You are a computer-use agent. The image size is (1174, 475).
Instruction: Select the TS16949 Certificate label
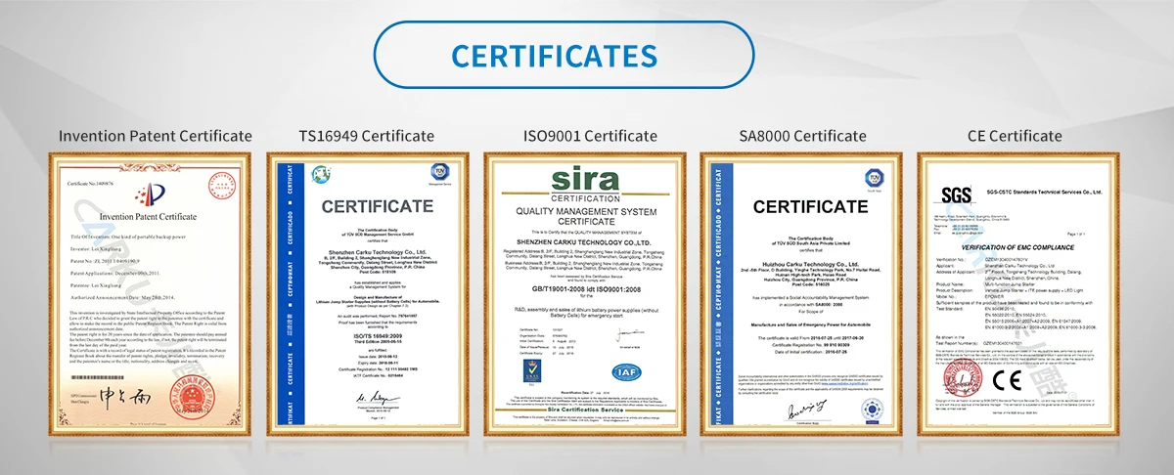pyautogui.click(x=366, y=136)
